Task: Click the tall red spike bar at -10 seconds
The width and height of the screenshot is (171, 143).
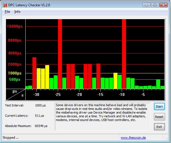Action: (124, 54)
